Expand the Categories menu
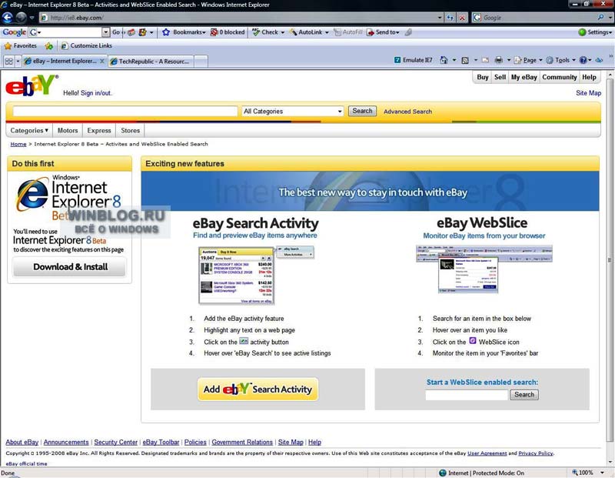 (x=29, y=130)
